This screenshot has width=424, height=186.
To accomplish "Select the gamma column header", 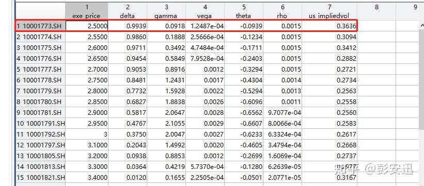I will click(x=166, y=11).
